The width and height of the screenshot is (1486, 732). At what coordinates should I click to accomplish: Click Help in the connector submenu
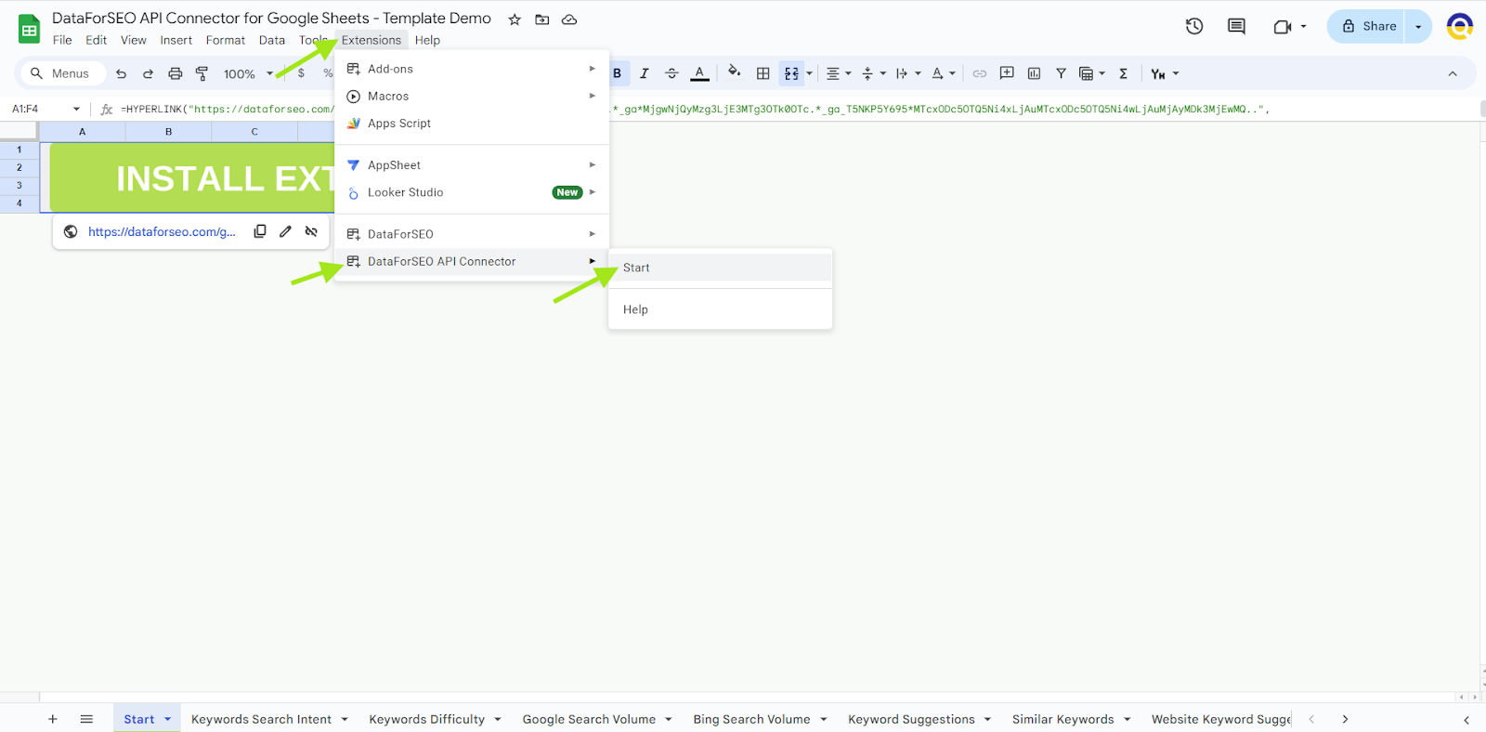pos(721,309)
